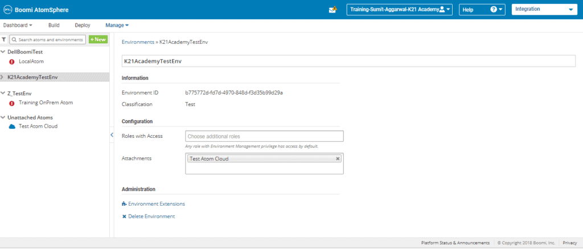Viewport: 583px width, 249px height.
Task: Remove Test Atom Cloud attachment
Action: [338, 158]
